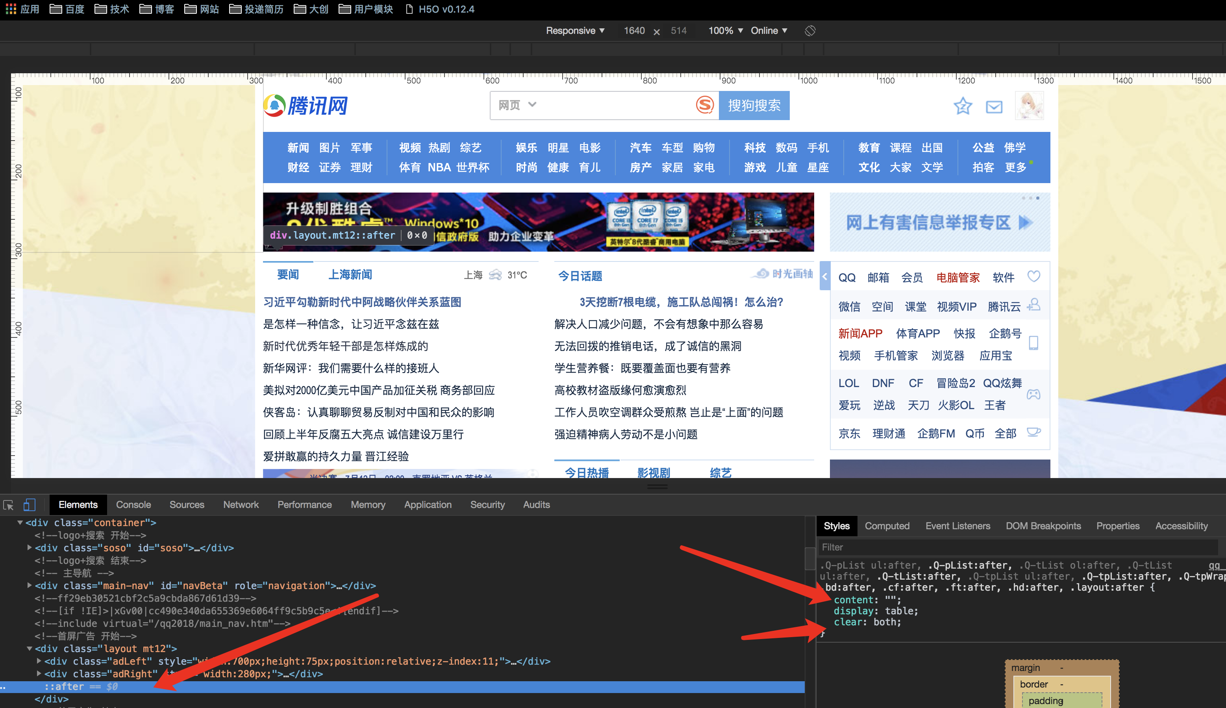Open the 技术 bookmarks folder
Screen dimensions: 1226x708
112,9
